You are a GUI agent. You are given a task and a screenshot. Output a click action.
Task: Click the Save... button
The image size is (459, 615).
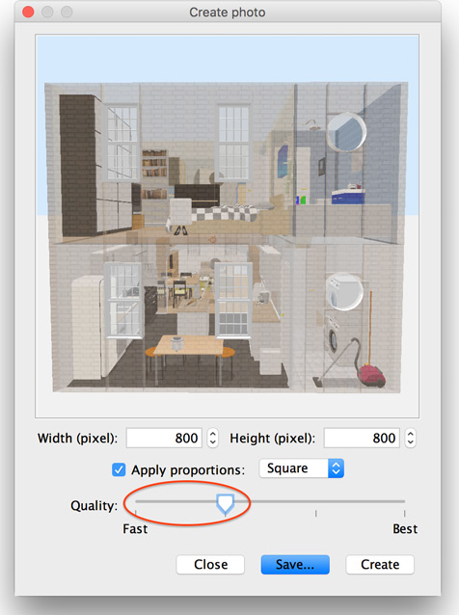click(295, 565)
